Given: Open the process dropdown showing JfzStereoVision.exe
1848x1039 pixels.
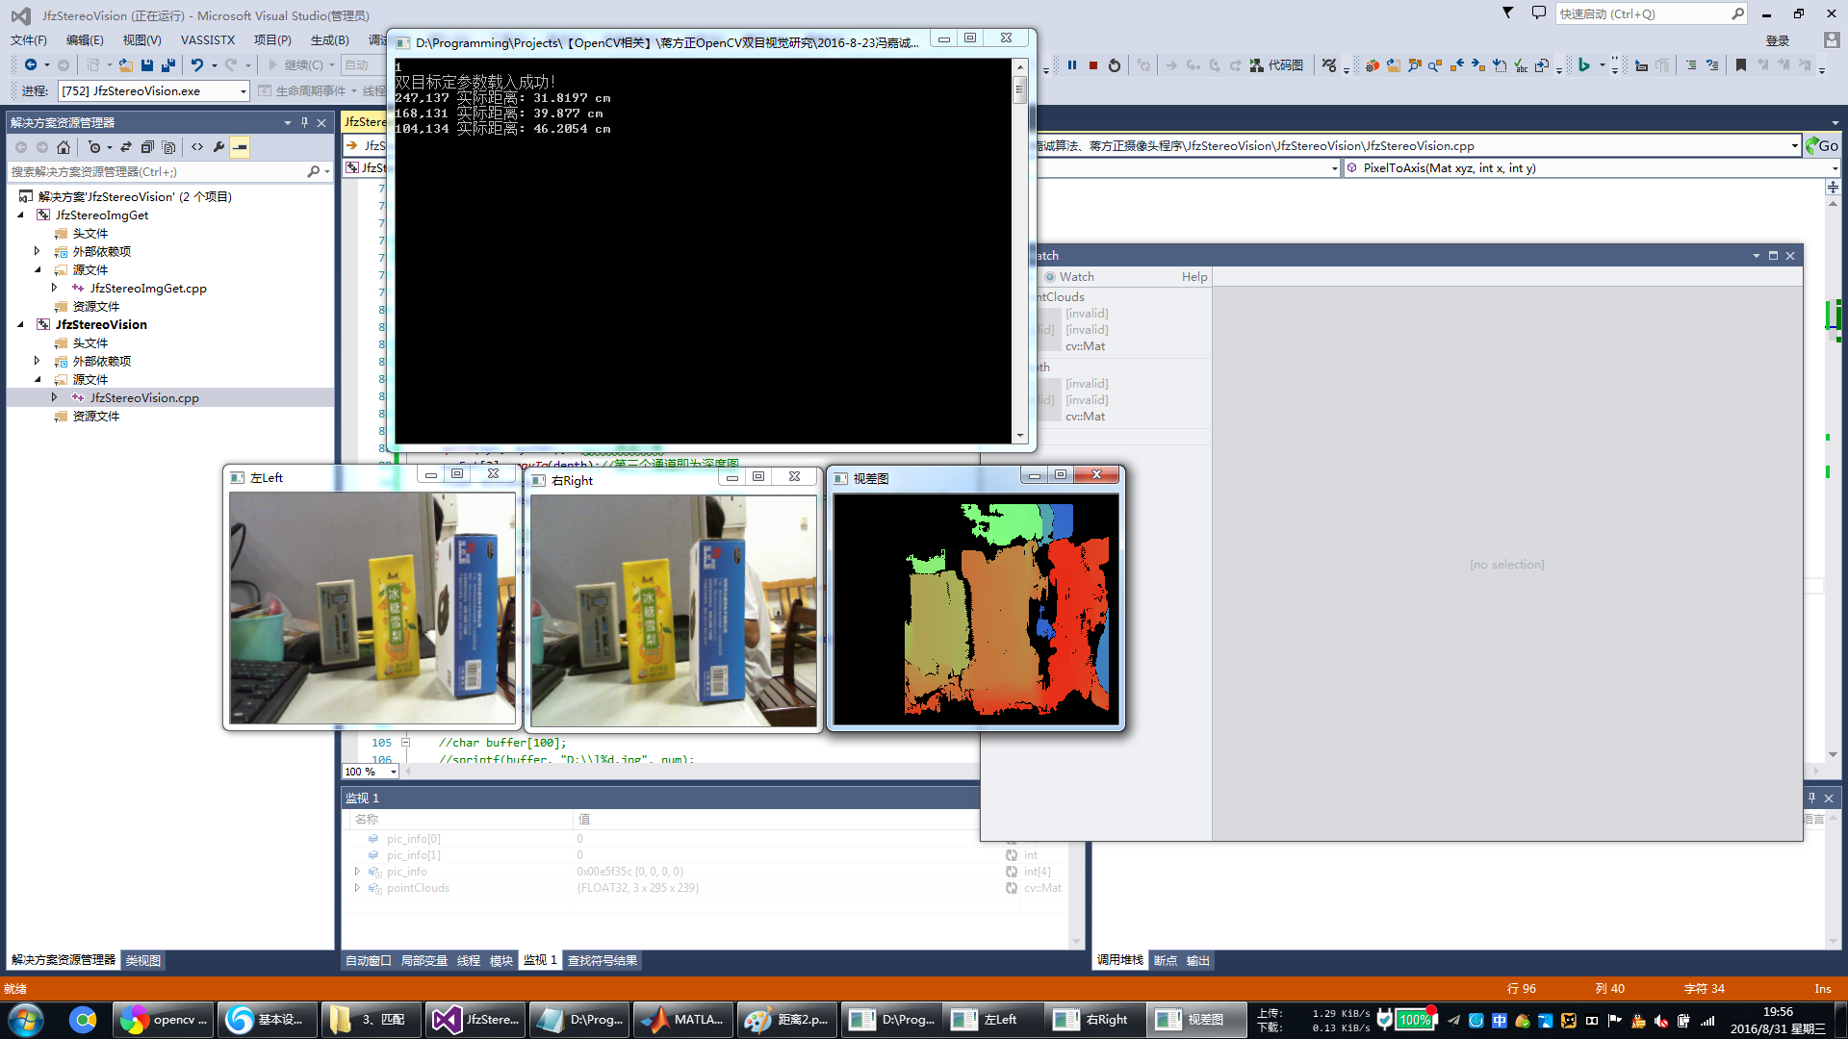Looking at the screenshot, I should (243, 90).
